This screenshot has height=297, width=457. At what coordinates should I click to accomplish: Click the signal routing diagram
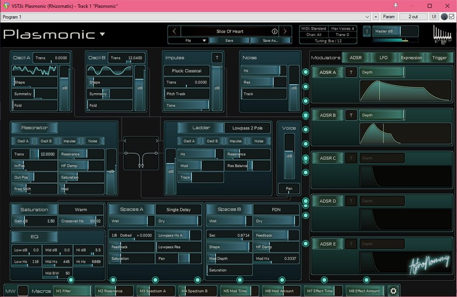[x=141, y=153]
